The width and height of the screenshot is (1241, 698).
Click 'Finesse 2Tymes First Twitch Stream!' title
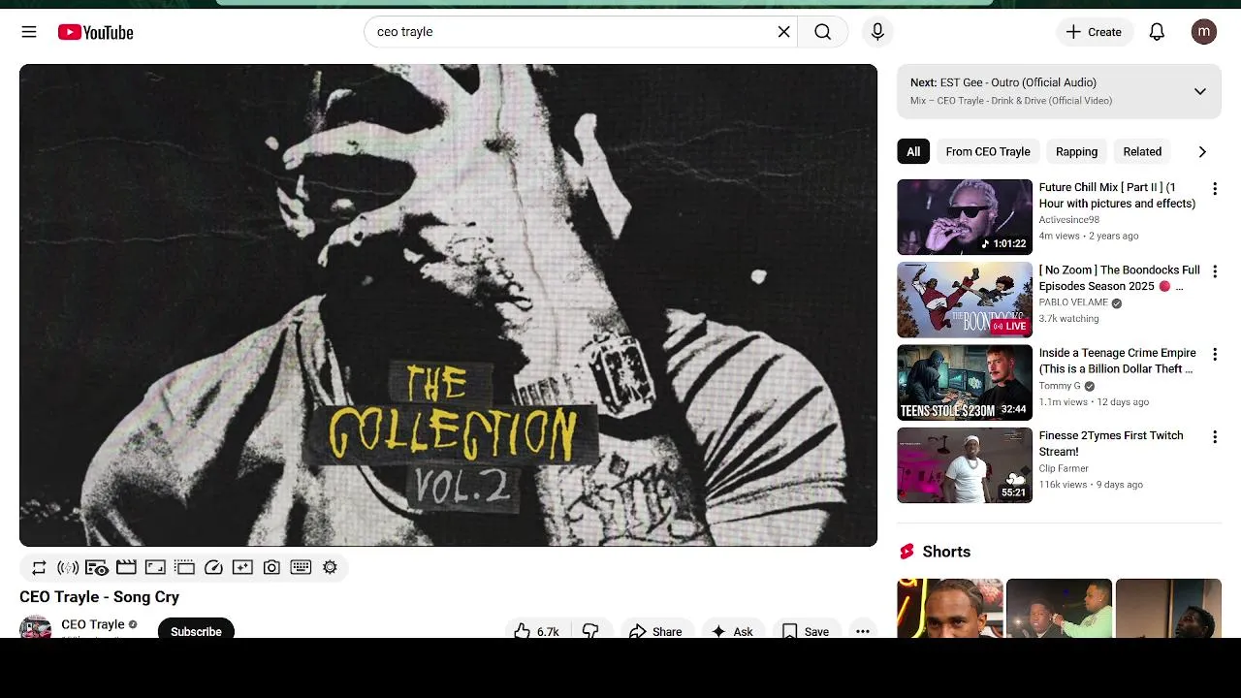pyautogui.click(x=1111, y=443)
